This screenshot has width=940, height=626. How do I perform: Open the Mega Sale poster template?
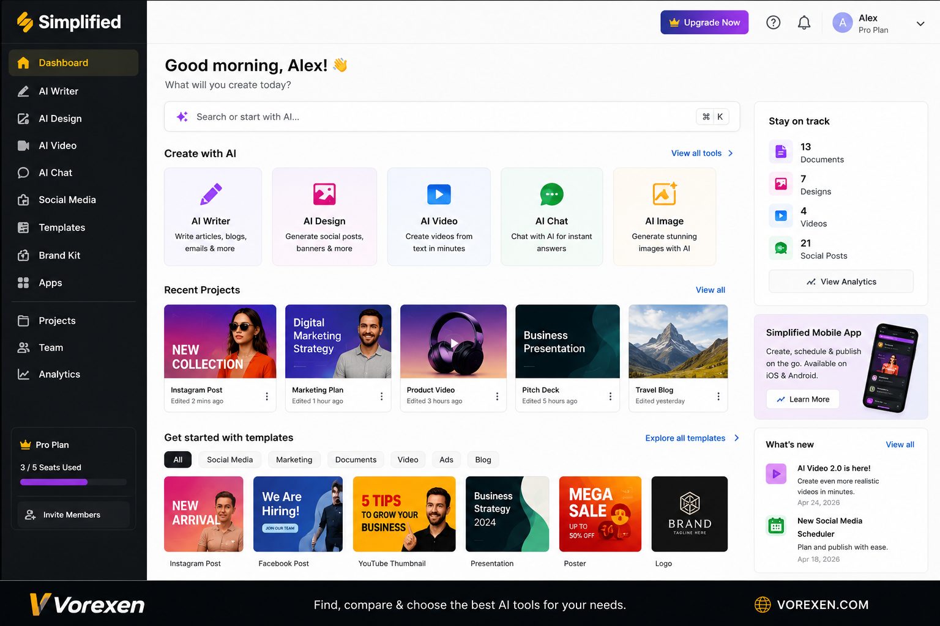click(600, 514)
